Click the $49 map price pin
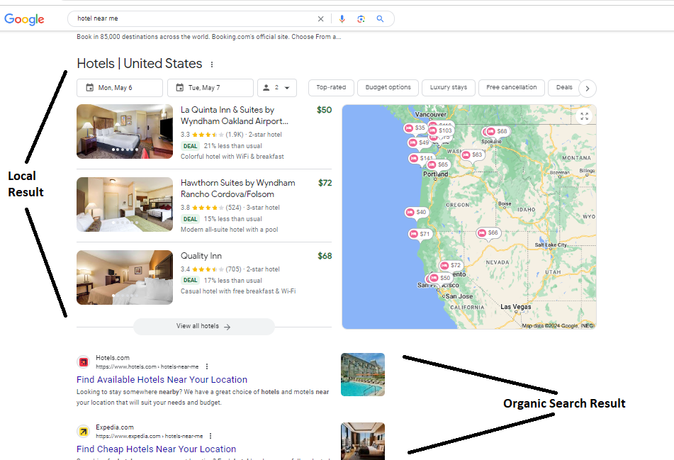 [419, 142]
